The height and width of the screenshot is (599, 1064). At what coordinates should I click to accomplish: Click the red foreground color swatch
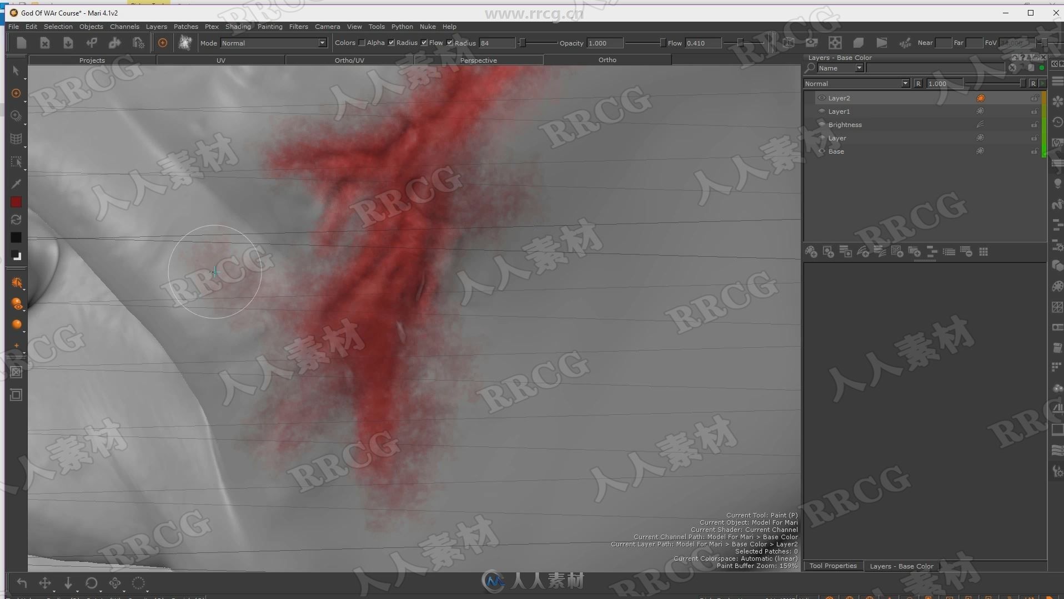coord(16,202)
